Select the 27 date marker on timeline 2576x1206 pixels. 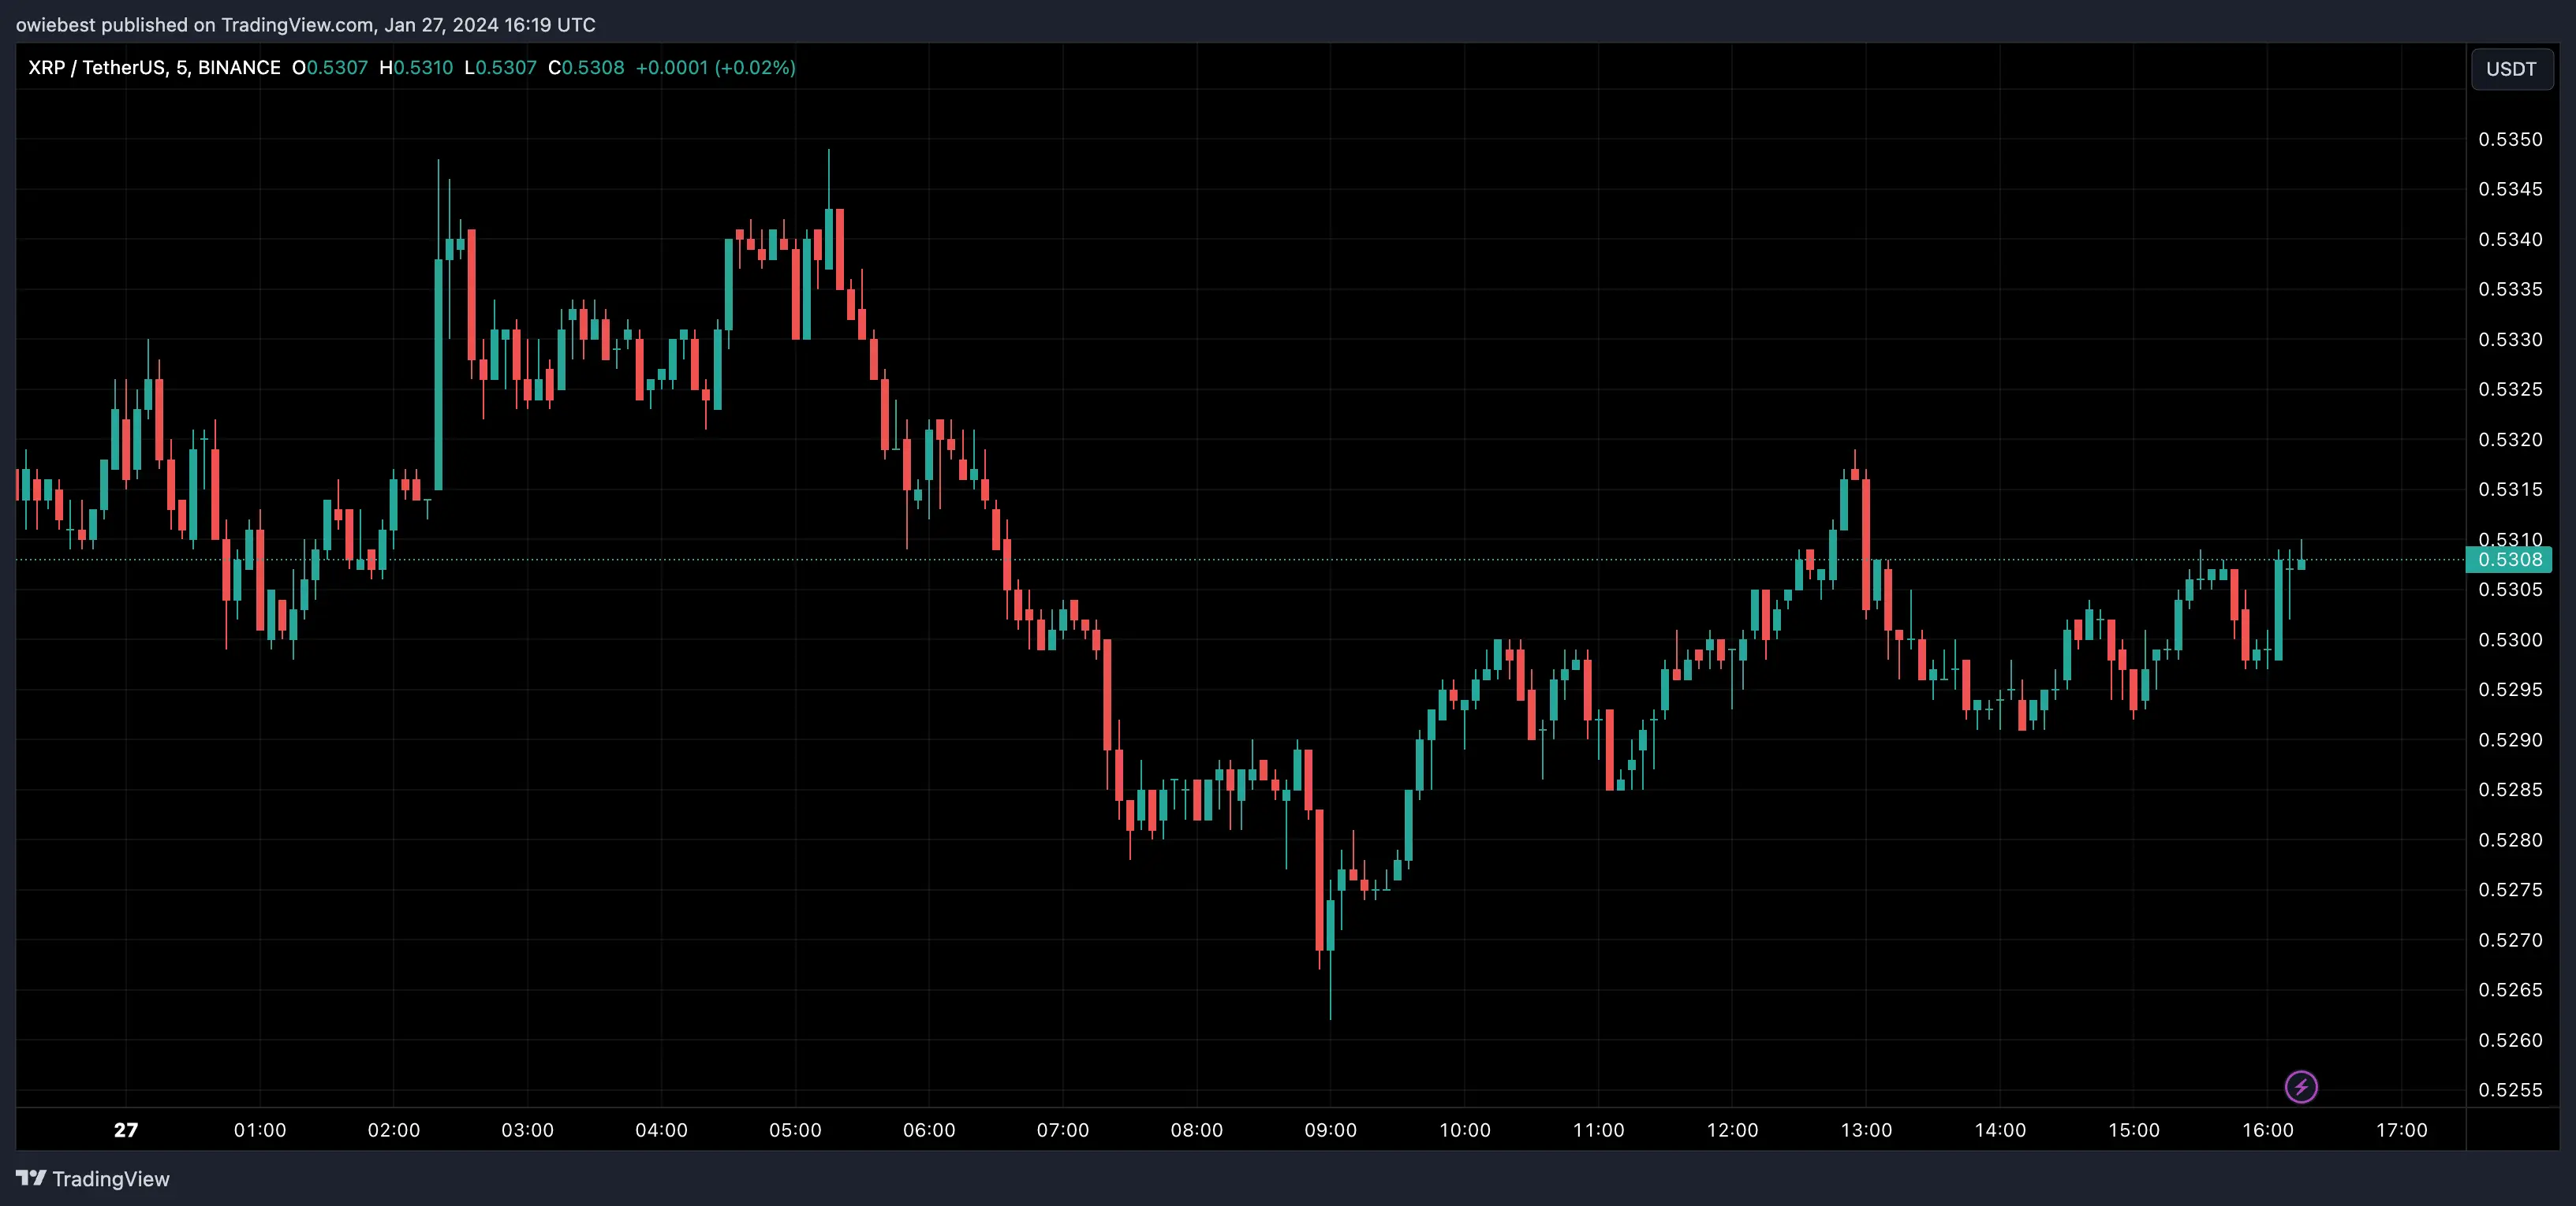pyautogui.click(x=125, y=1131)
